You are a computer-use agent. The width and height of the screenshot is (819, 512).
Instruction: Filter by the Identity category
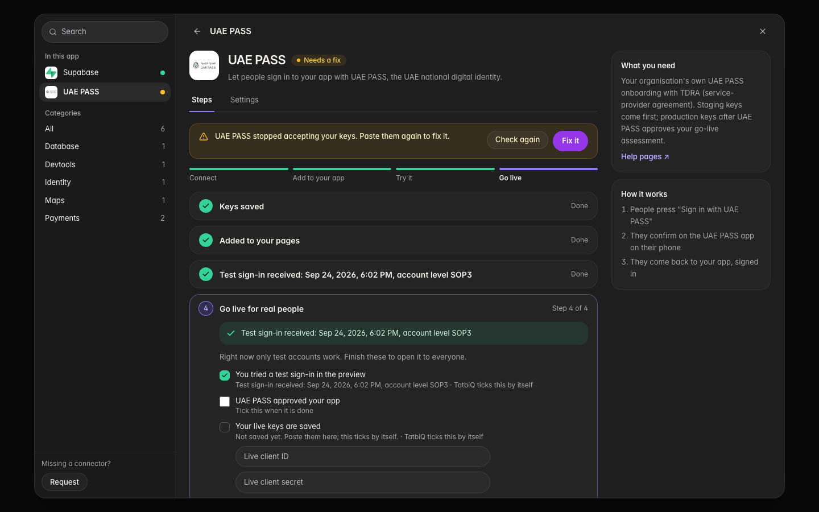(x=105, y=183)
